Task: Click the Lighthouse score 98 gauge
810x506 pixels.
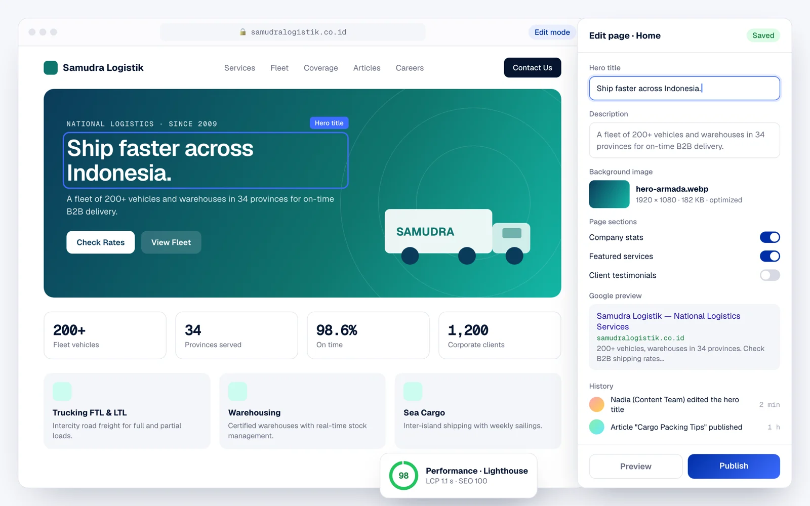Action: coord(403,476)
